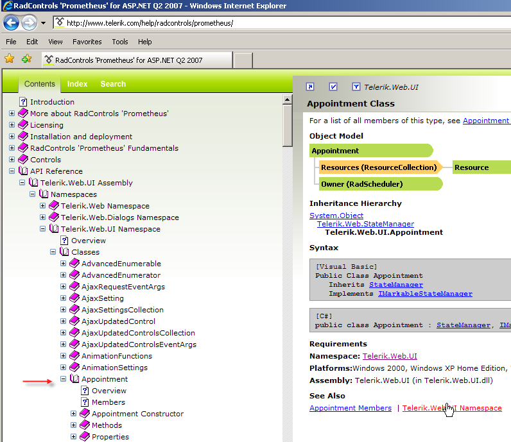
Task: Expand Telerik.Web.Dialogs Namespace node
Action: [x=43, y=217]
